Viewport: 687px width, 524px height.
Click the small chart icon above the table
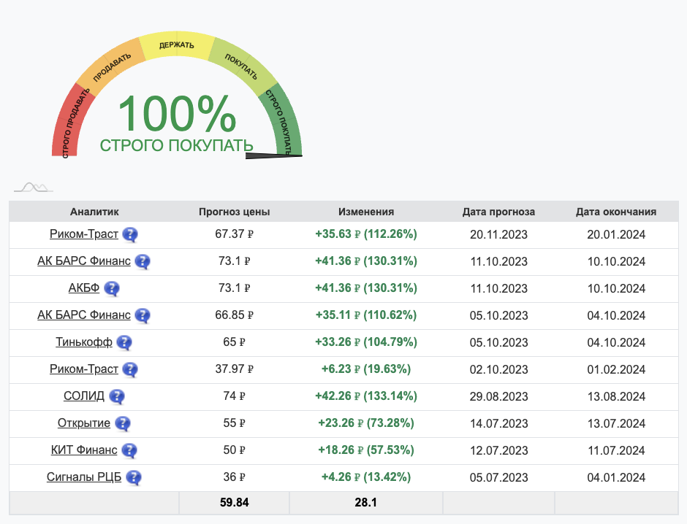[34, 188]
